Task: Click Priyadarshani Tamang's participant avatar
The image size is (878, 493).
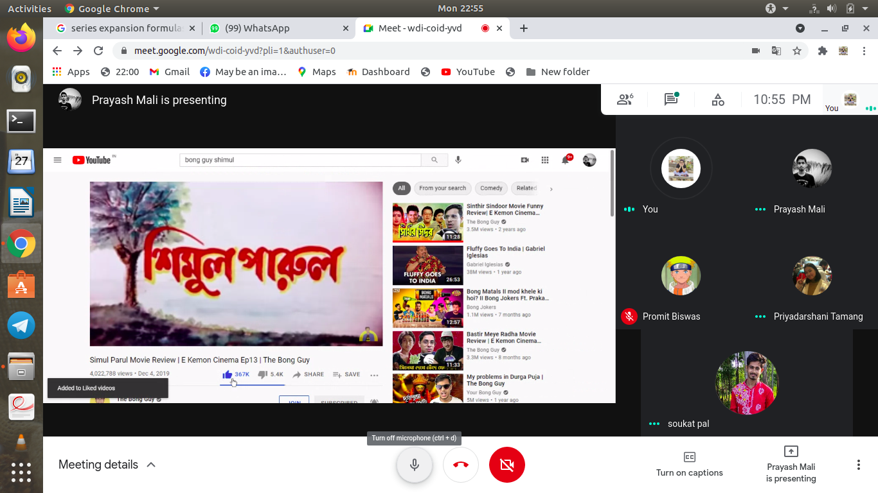Action: pos(812,276)
